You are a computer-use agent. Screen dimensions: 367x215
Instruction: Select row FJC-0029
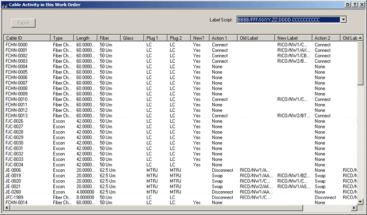[x=181, y=138]
